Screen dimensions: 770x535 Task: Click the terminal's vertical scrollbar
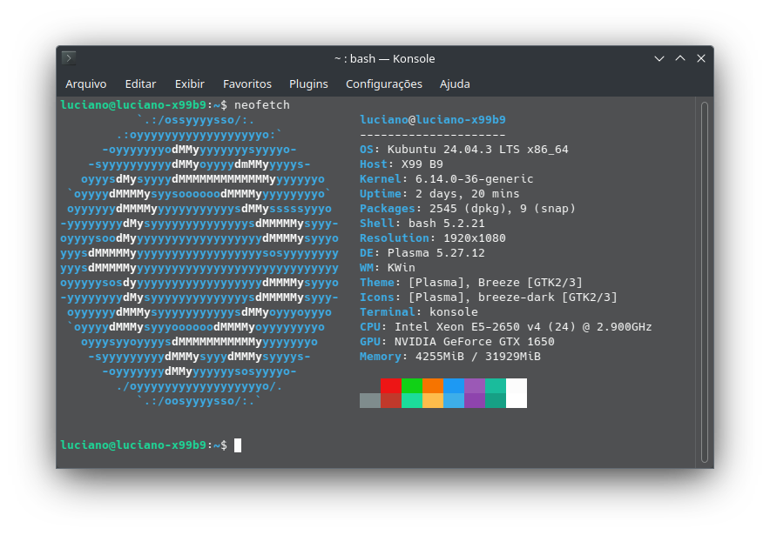pos(705,278)
